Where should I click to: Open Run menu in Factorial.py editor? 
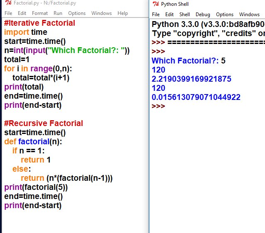(x=58, y=13)
